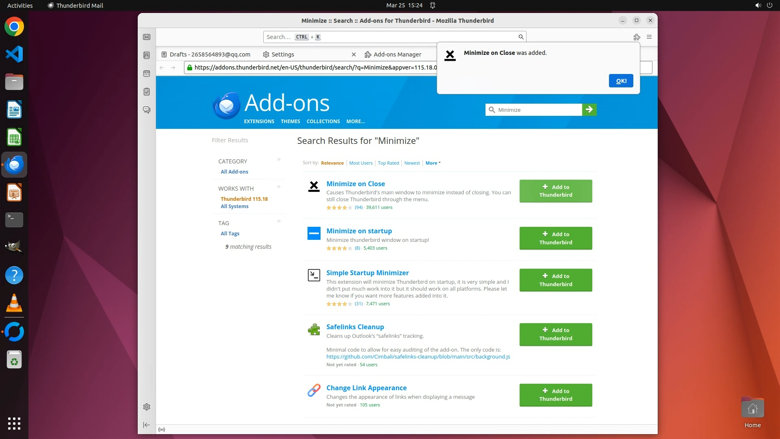Screen dimensions: 780x439
Task: Open the Tasks sidebar icon
Action: coord(147,92)
